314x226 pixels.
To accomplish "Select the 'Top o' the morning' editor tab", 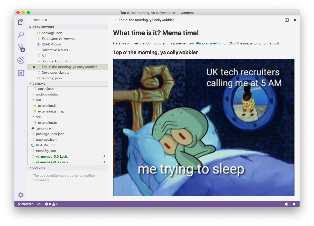I will pos(144,20).
